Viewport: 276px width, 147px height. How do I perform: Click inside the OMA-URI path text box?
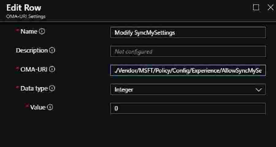[x=188, y=71]
